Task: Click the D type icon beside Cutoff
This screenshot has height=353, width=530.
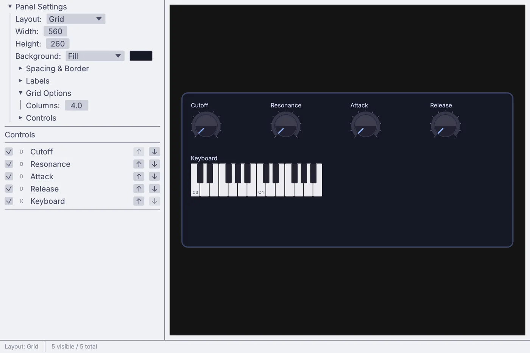Action: tap(22, 152)
